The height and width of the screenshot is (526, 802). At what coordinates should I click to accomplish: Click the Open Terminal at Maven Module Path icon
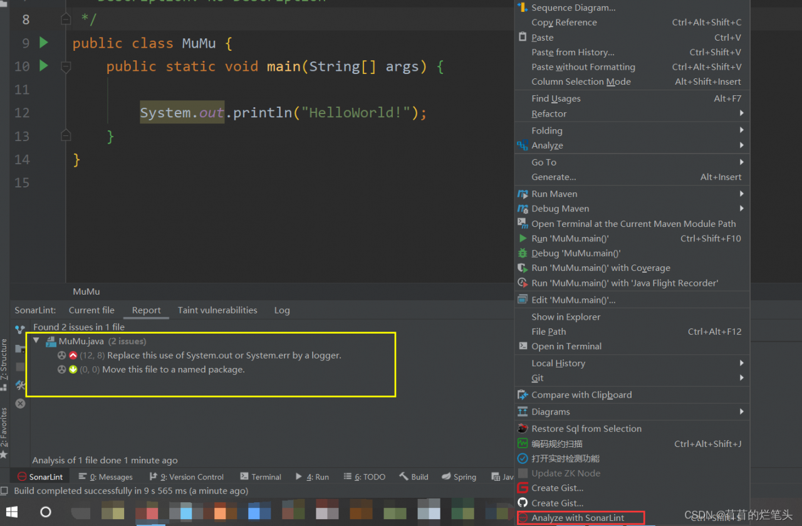523,223
